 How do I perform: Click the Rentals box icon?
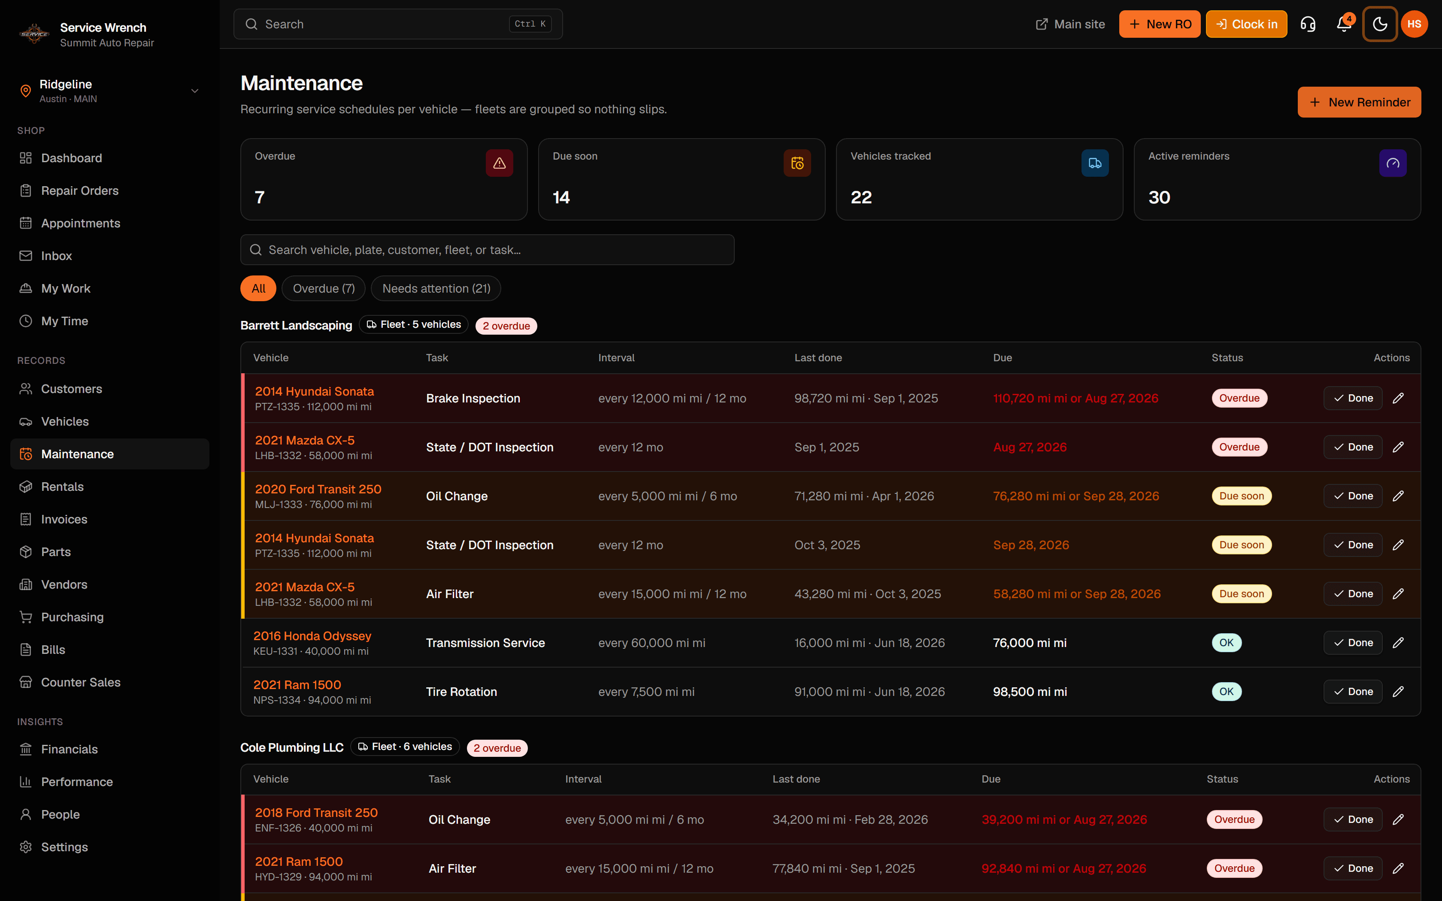pos(26,487)
